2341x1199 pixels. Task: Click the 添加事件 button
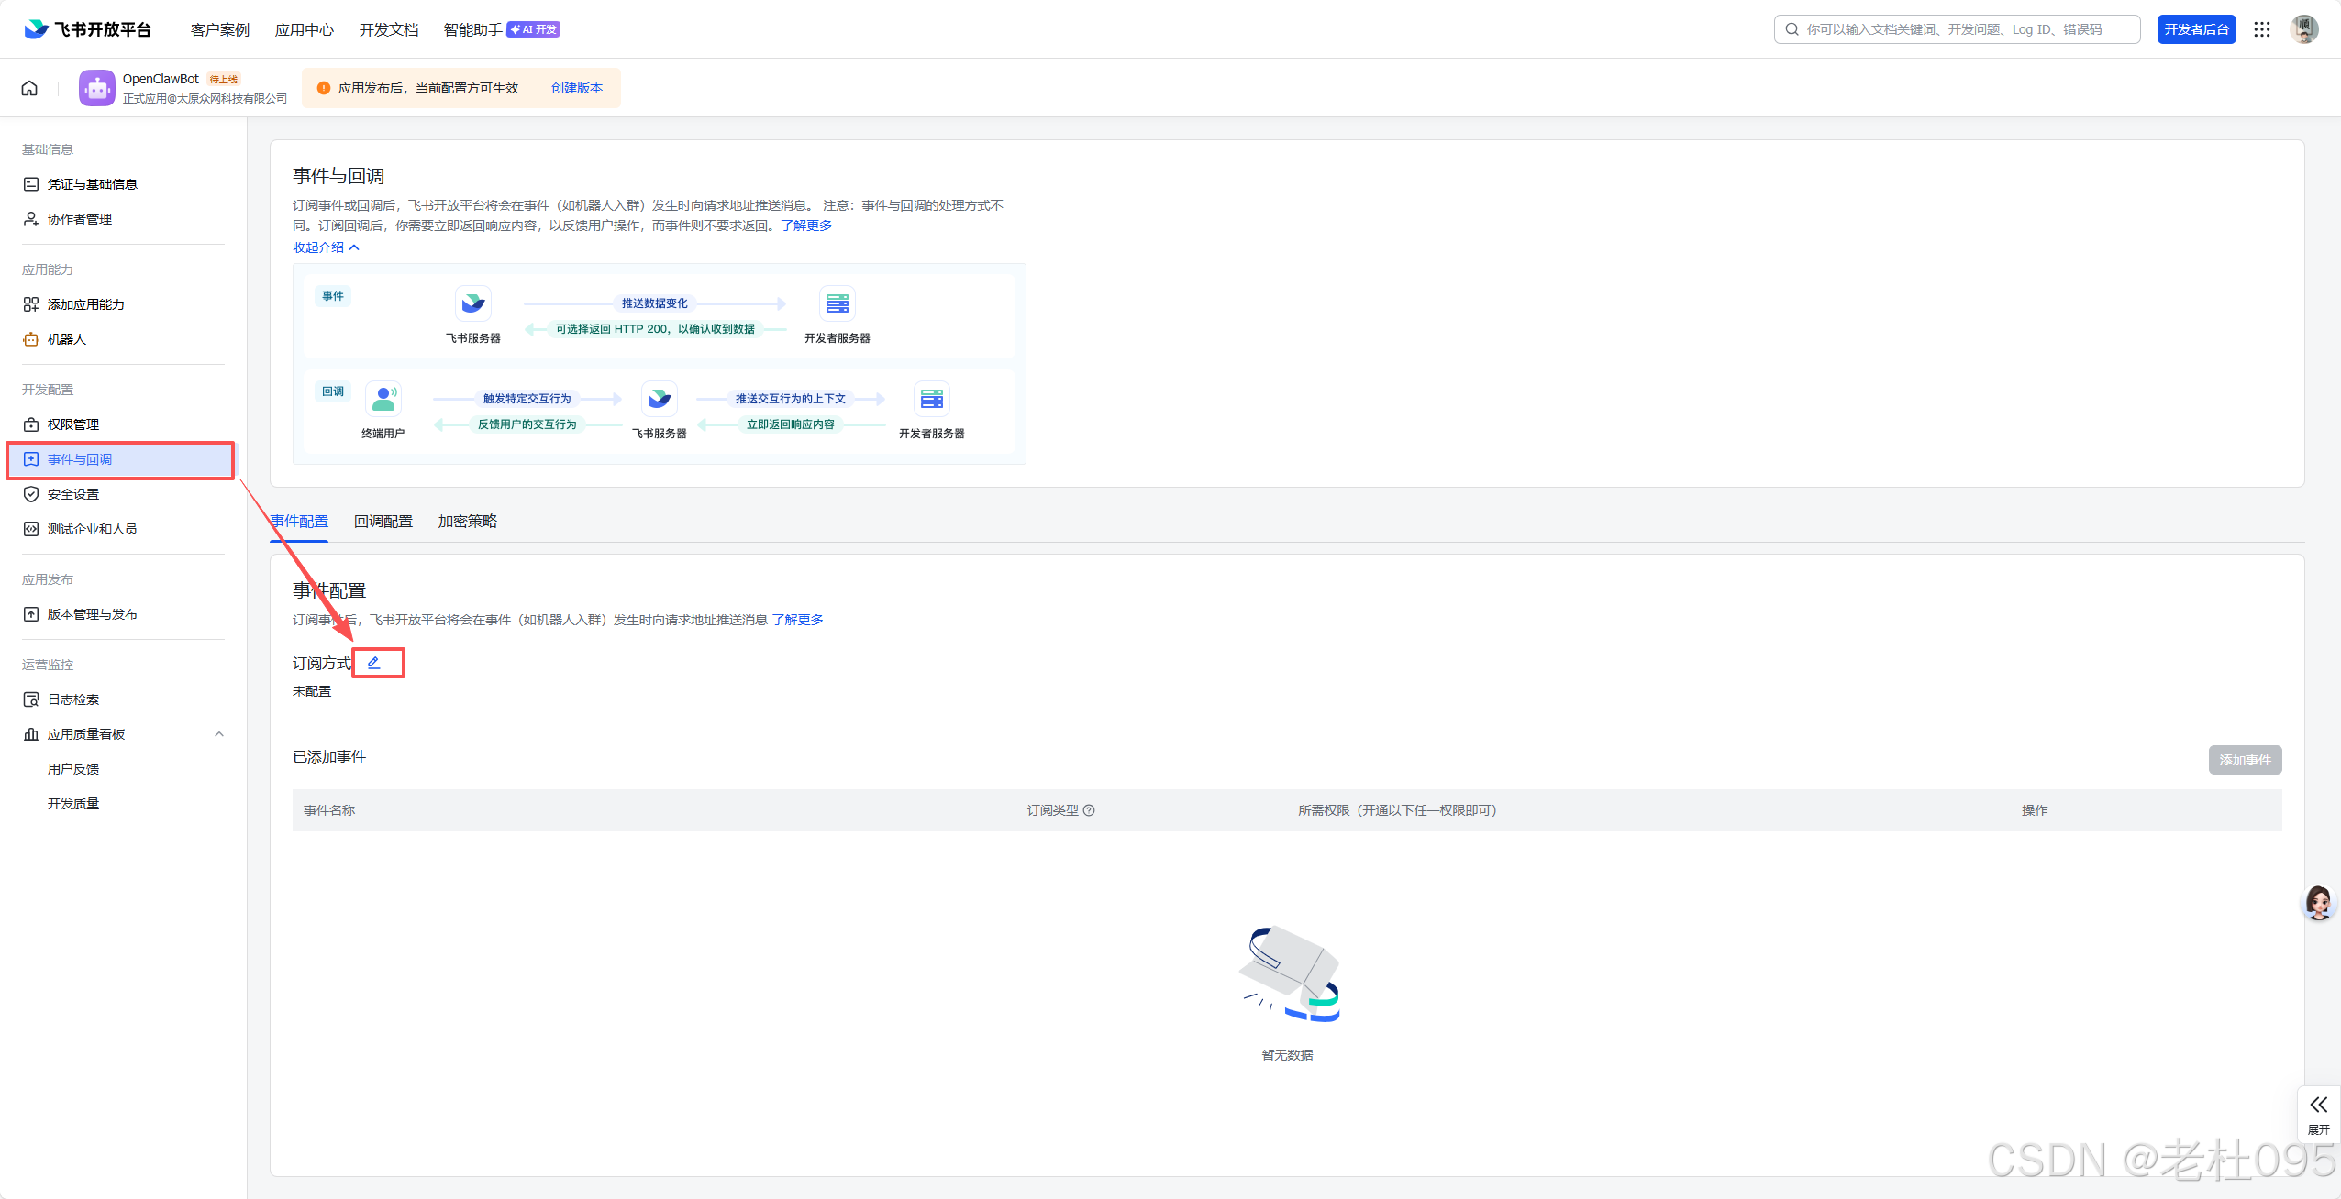(x=2245, y=760)
